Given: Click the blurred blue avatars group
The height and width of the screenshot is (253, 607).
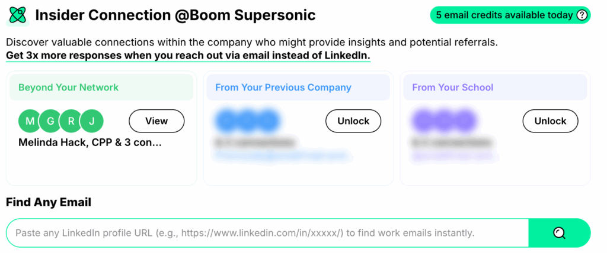Looking at the screenshot, I should coord(247,121).
